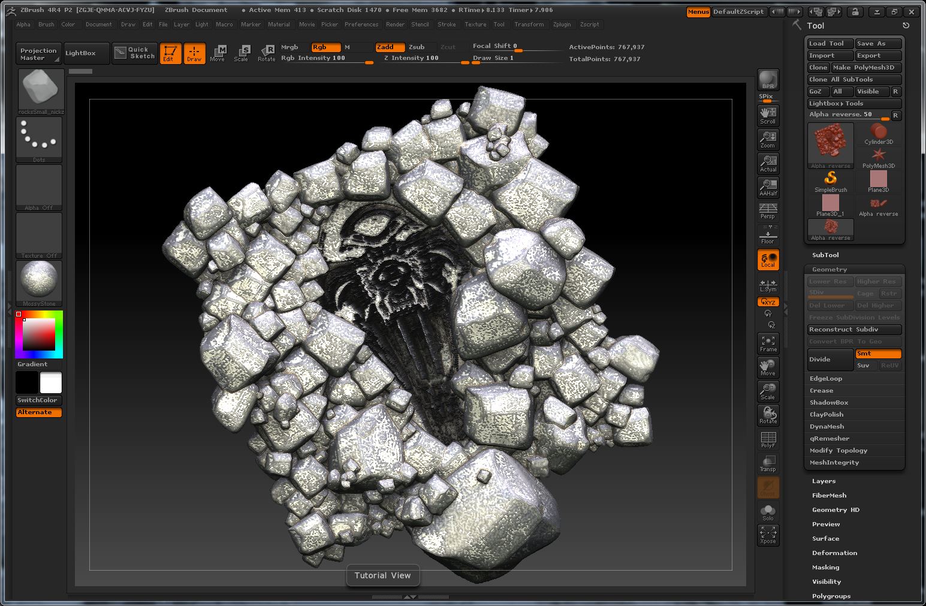Click Rotate icon in right canvas shelf
The image size is (926, 606).
[768, 415]
